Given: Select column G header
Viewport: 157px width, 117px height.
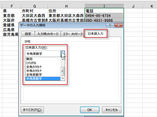Looking at the screenshot, I should click(x=35, y=6).
